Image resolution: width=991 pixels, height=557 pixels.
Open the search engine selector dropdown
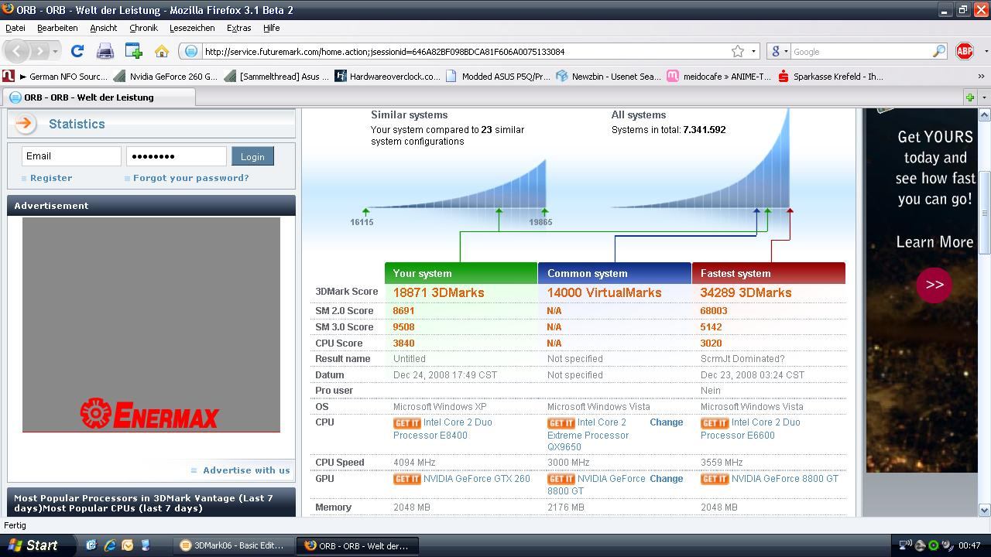[779, 51]
